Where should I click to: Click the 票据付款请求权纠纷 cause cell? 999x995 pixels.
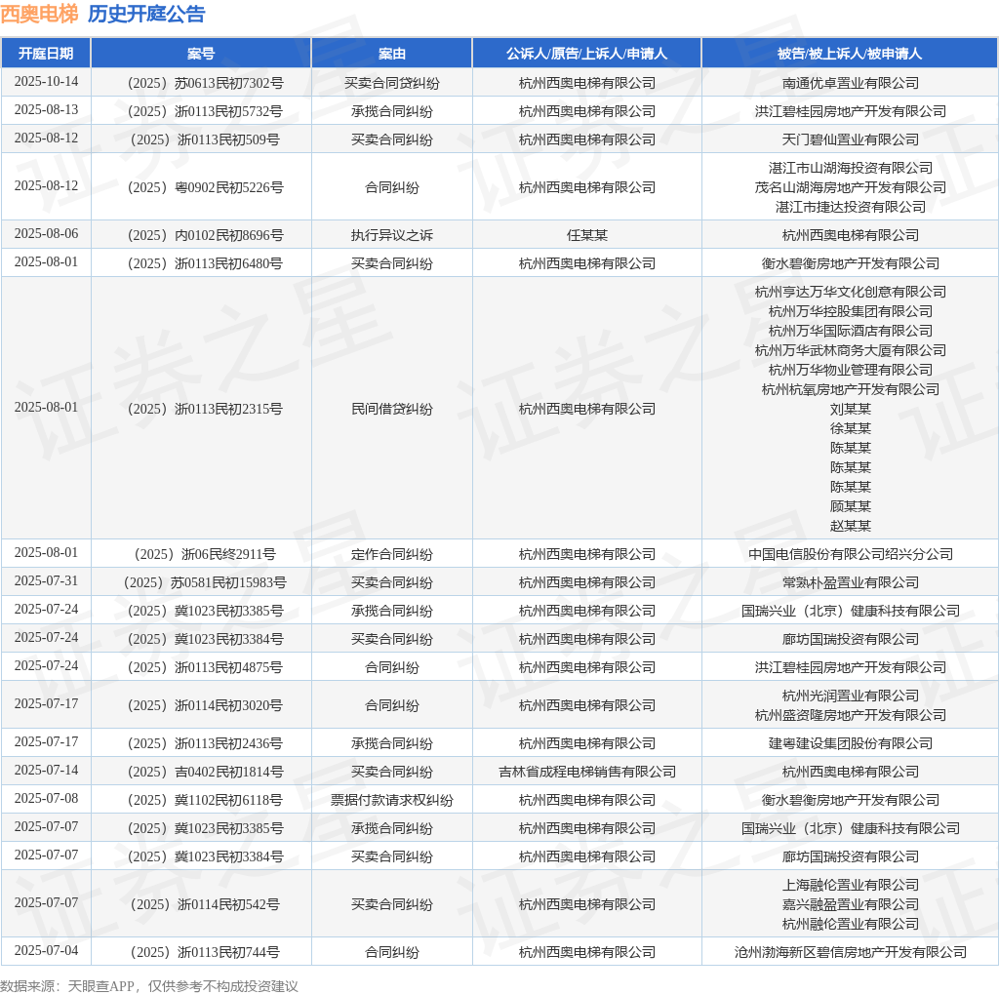(392, 800)
